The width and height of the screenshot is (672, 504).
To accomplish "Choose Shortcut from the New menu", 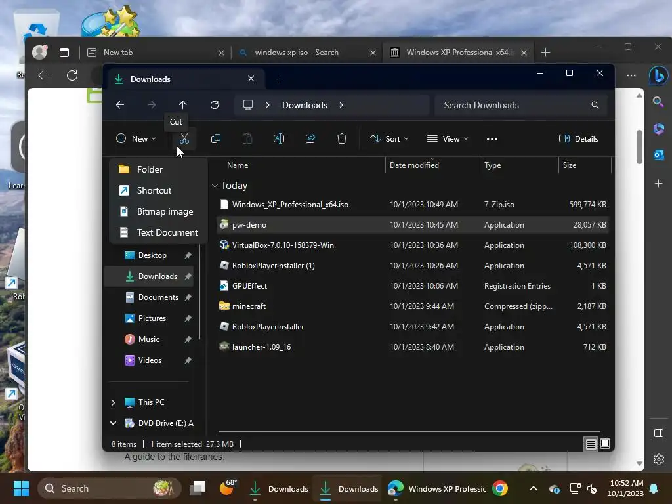I will coord(158,190).
